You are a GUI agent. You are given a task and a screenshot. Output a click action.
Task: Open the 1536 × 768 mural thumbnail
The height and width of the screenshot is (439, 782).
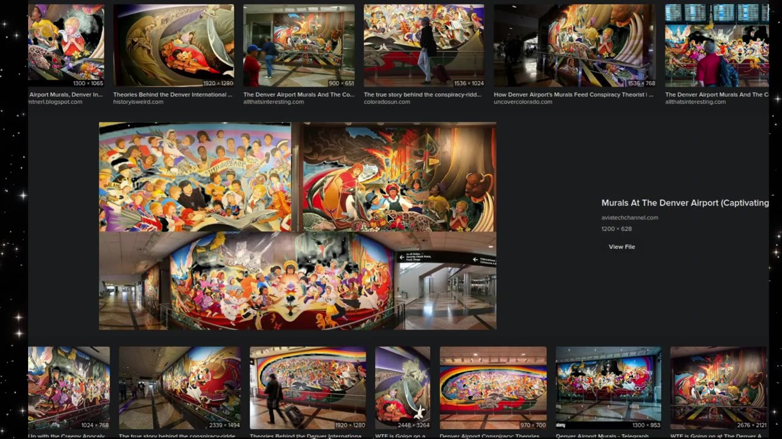(574, 46)
